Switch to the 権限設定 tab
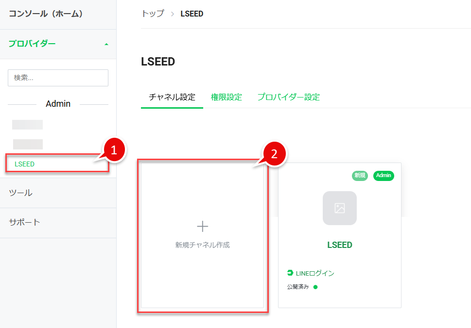 point(227,97)
